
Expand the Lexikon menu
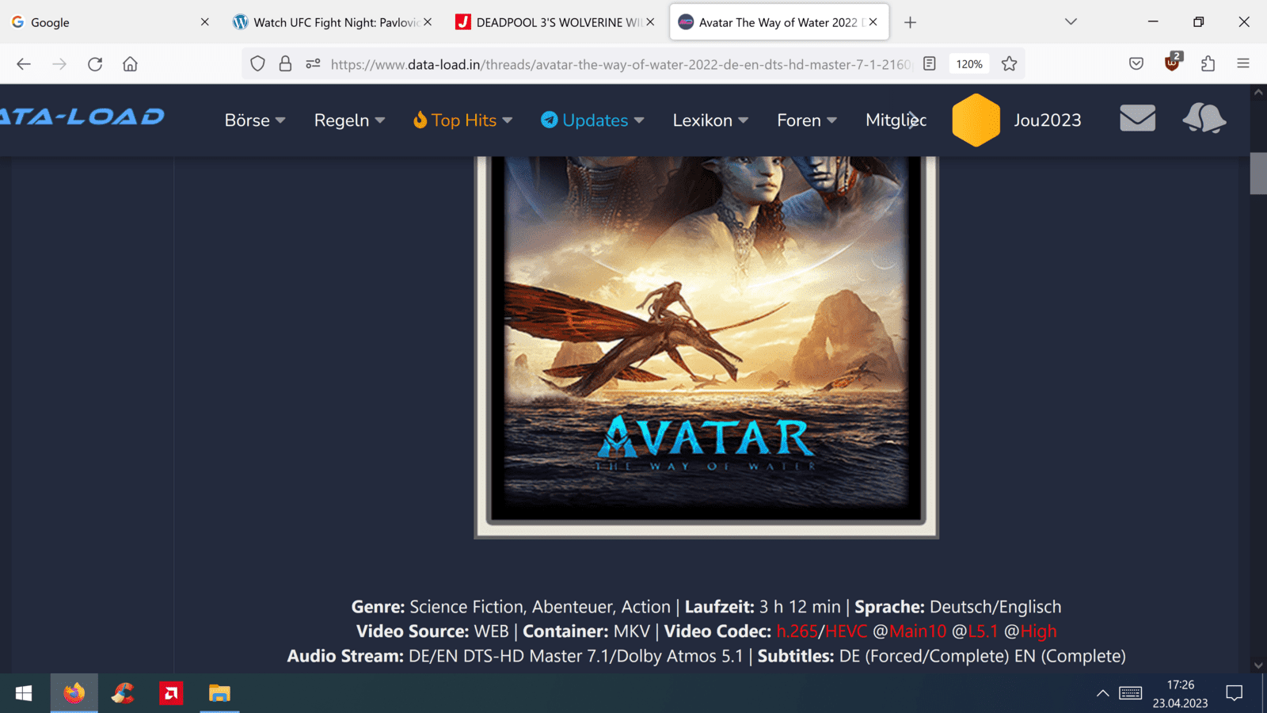(x=710, y=120)
